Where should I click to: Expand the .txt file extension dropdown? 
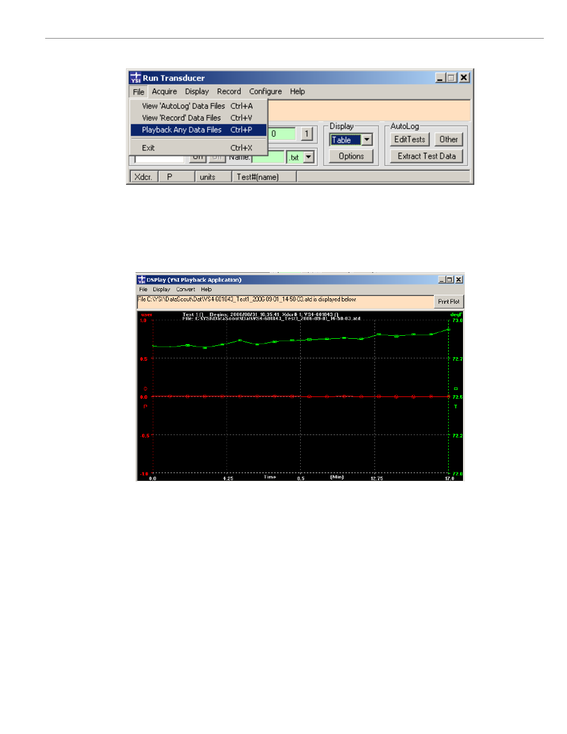308,157
